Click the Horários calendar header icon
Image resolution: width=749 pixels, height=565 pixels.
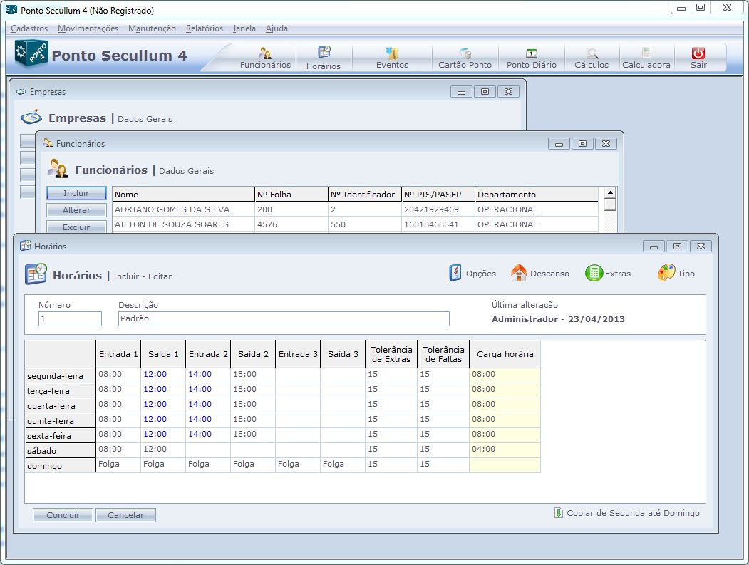pyautogui.click(x=36, y=274)
